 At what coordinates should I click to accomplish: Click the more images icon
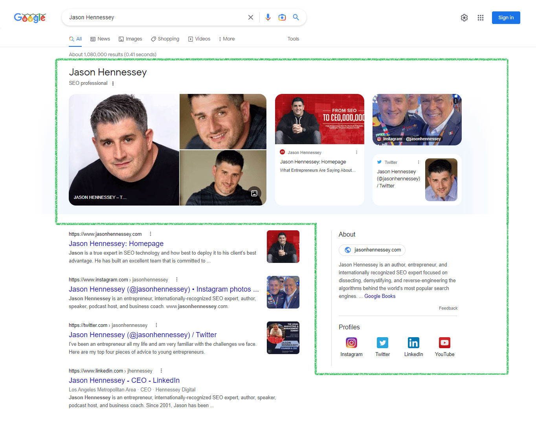pos(254,193)
